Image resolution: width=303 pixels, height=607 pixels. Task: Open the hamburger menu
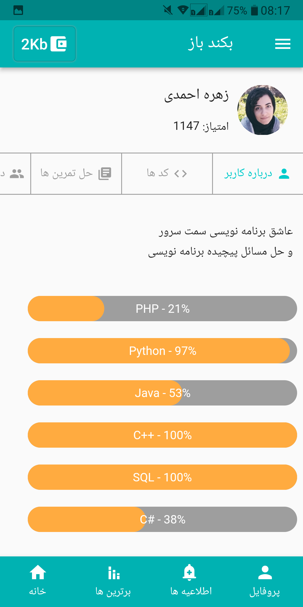click(283, 44)
